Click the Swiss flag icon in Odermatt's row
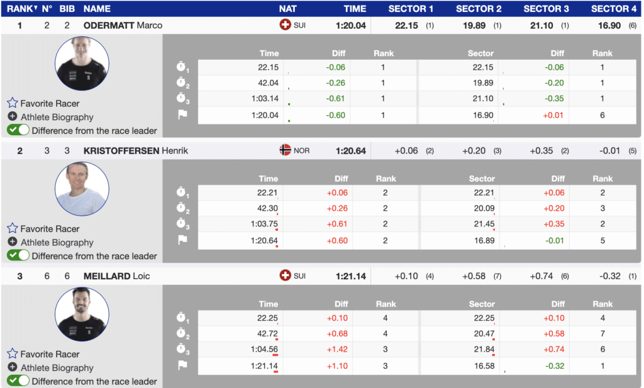 point(285,25)
